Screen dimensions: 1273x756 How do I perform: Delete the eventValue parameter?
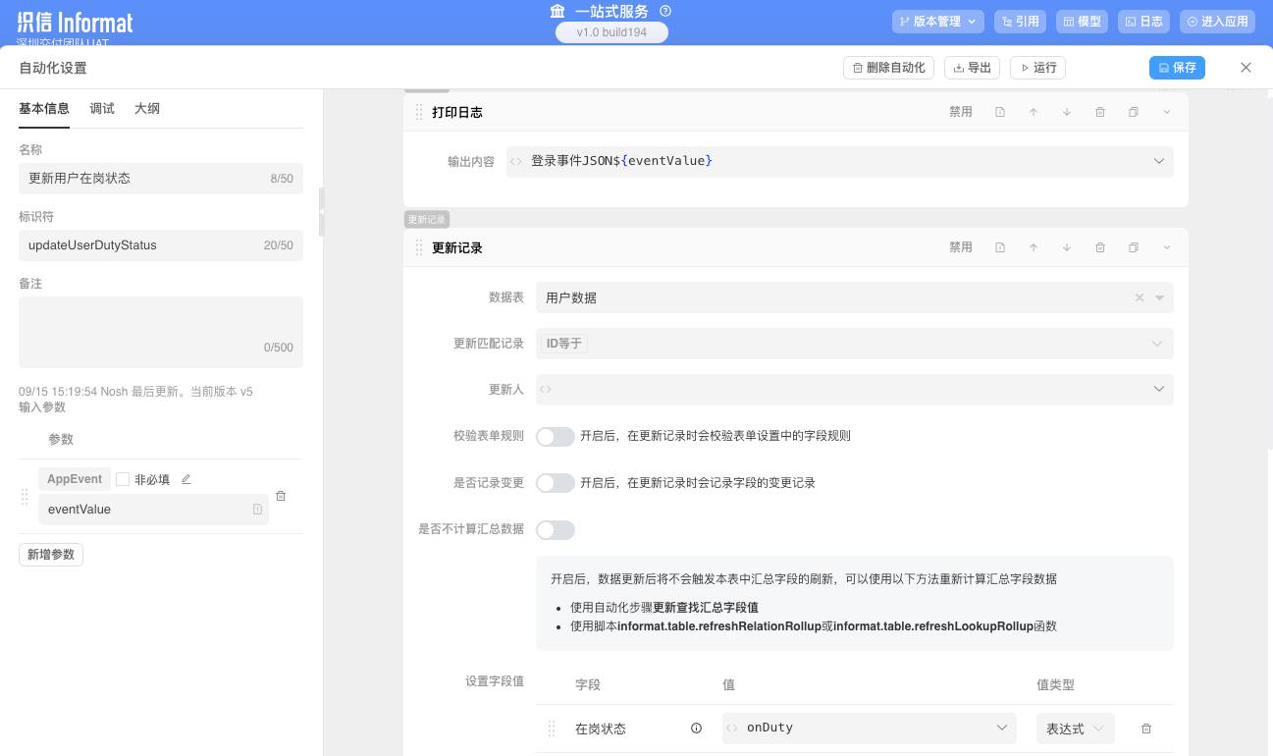281,496
